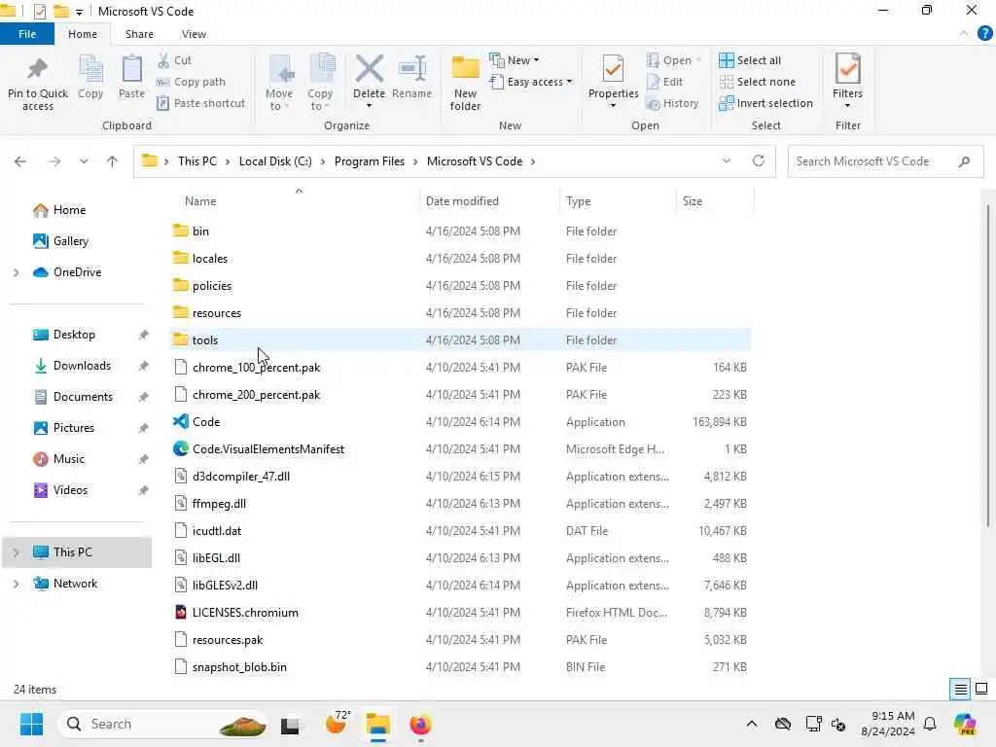Click the Delete X icon
Viewport: 996px width, 747px height.
(x=369, y=69)
